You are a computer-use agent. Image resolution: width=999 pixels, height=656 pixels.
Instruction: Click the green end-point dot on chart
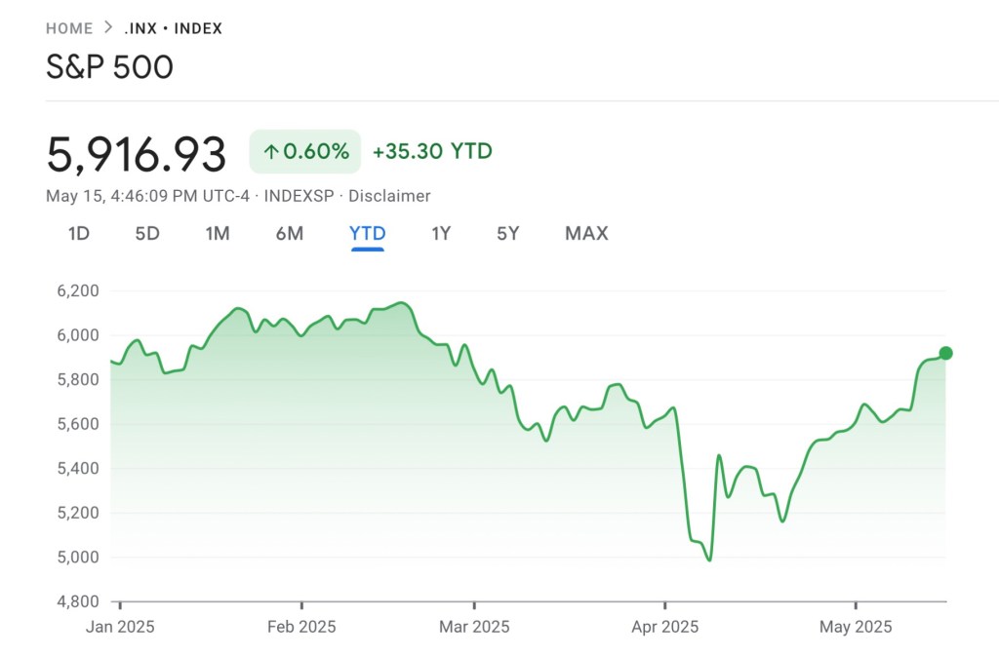coord(945,353)
